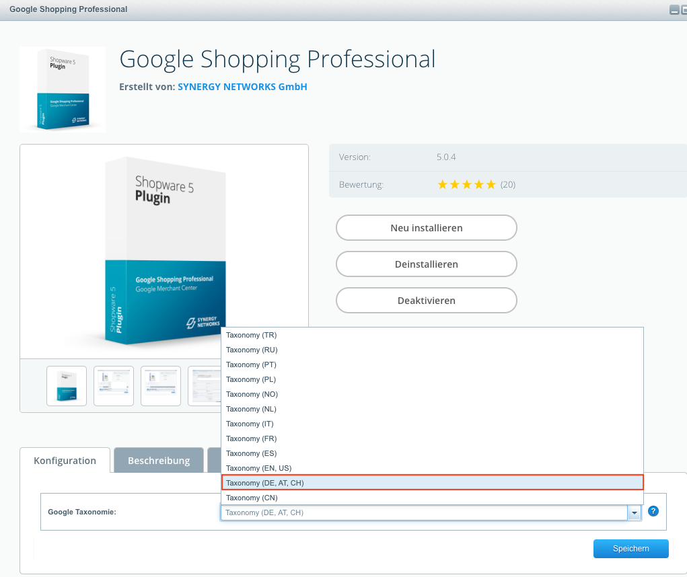Select Taxonomy (DE, AT, CH) highlighted option
Screen dimensions: 687x577
(x=432, y=483)
